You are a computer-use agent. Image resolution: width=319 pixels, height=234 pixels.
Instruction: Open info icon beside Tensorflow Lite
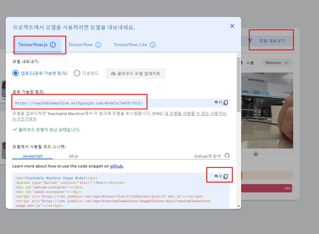tap(153, 45)
